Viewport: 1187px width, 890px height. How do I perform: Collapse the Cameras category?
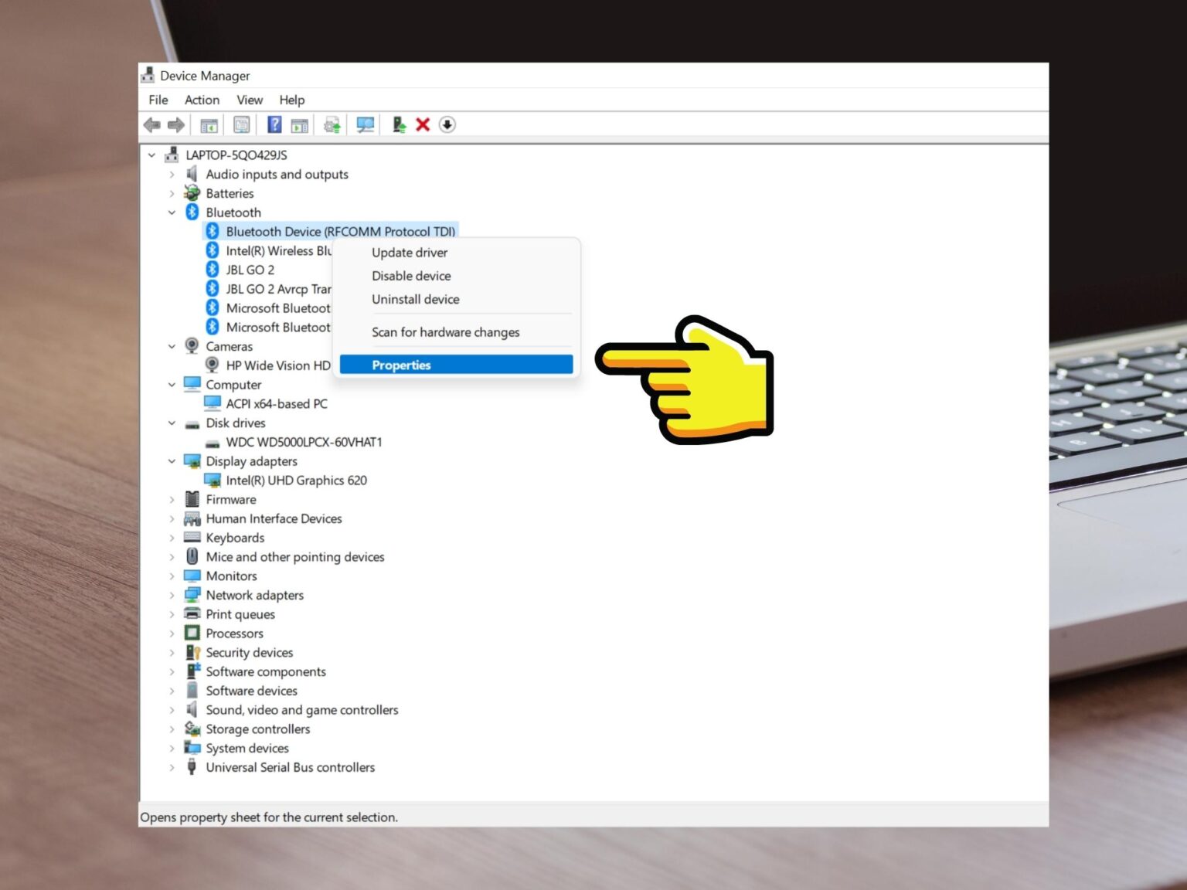pos(172,346)
